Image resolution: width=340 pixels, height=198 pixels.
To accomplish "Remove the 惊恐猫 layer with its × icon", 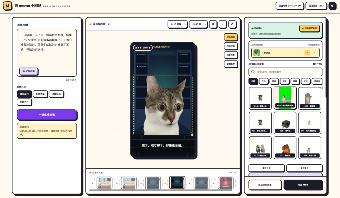I will [315, 53].
